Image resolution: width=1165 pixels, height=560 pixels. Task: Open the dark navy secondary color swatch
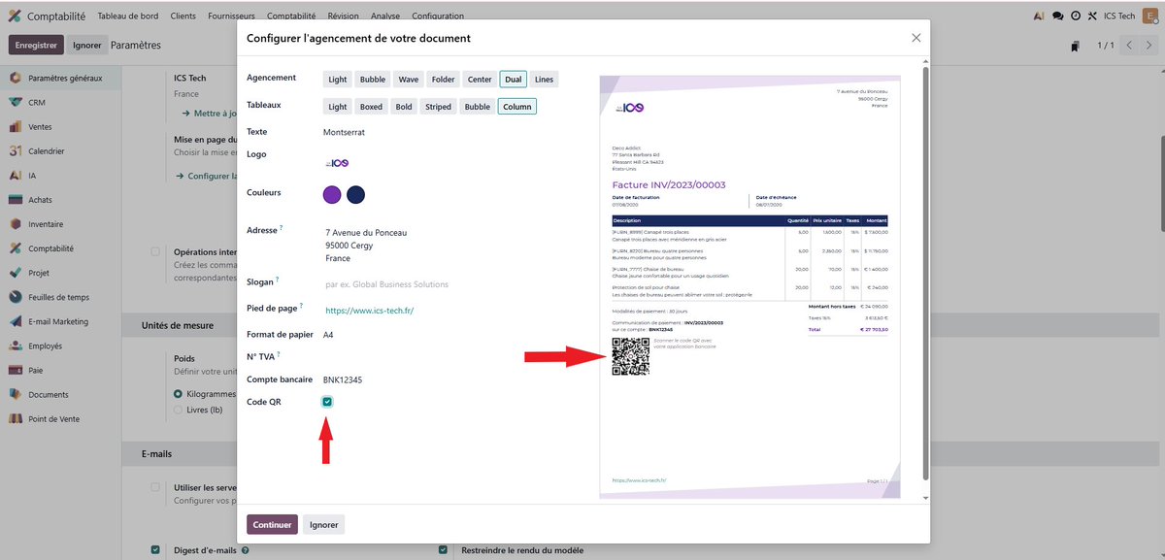pos(355,195)
